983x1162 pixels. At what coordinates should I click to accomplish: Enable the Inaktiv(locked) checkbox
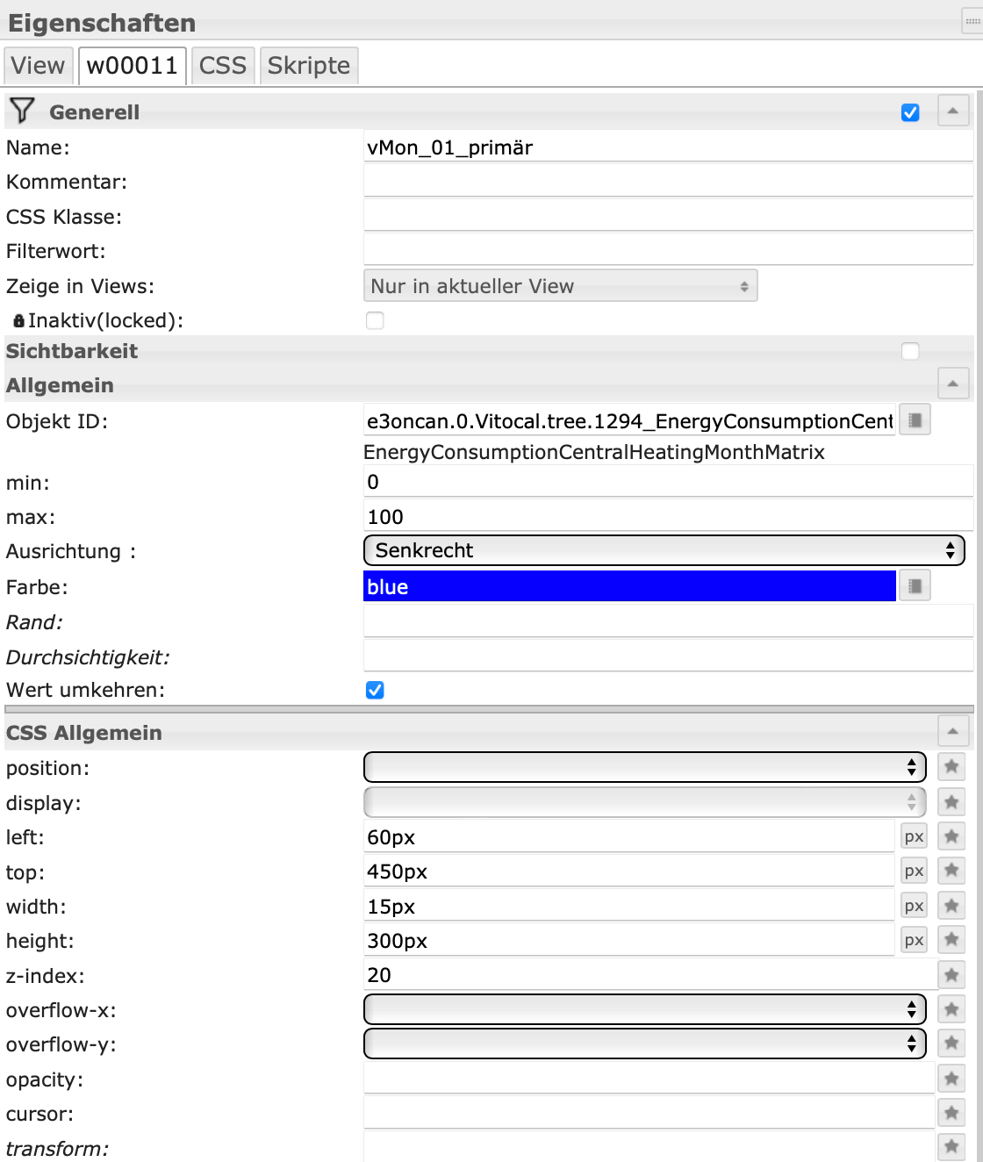pos(375,320)
